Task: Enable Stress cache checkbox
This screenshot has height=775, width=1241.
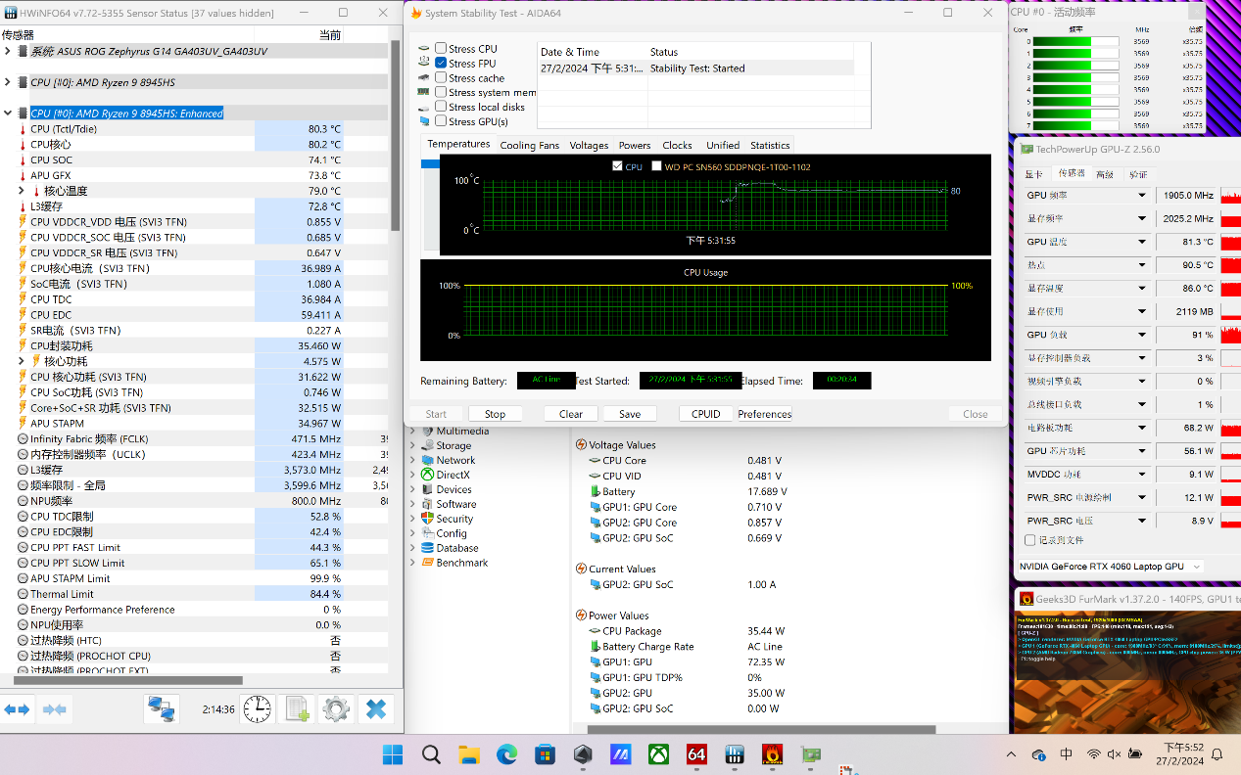Action: 441,77
